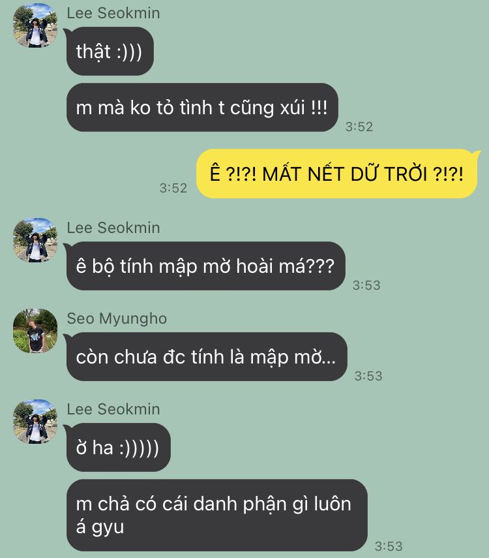Open Seo Myungho's profile picture

click(35, 331)
